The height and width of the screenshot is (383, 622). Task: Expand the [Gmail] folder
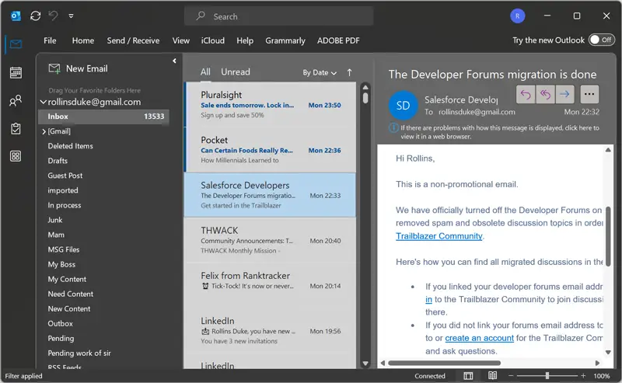tap(44, 131)
